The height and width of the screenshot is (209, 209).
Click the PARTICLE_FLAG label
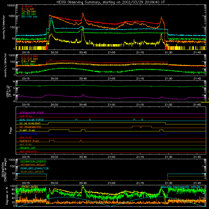tap(29, 141)
